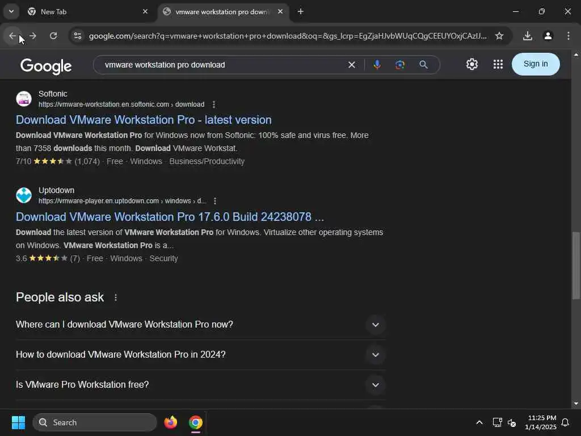Open the Google apps grid
This screenshot has width=581, height=436.
point(498,64)
